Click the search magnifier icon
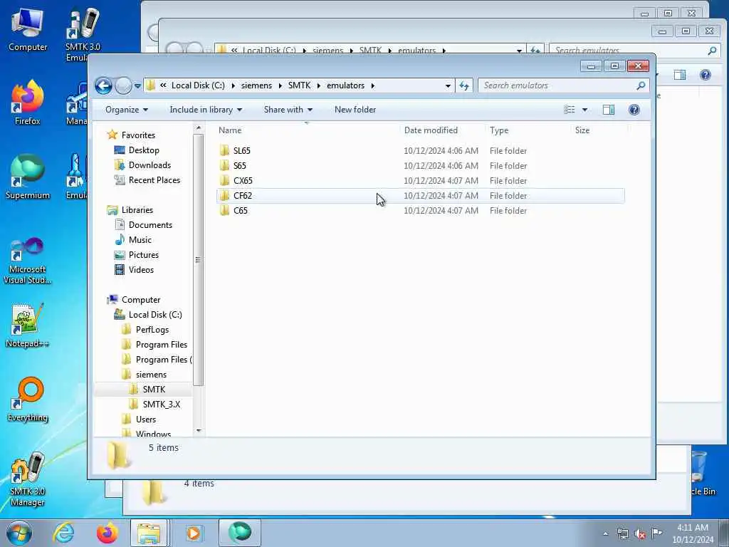 coord(641,85)
